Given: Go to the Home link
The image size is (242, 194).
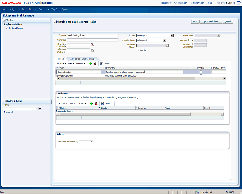Looking at the screenshot, I should 5,9.
